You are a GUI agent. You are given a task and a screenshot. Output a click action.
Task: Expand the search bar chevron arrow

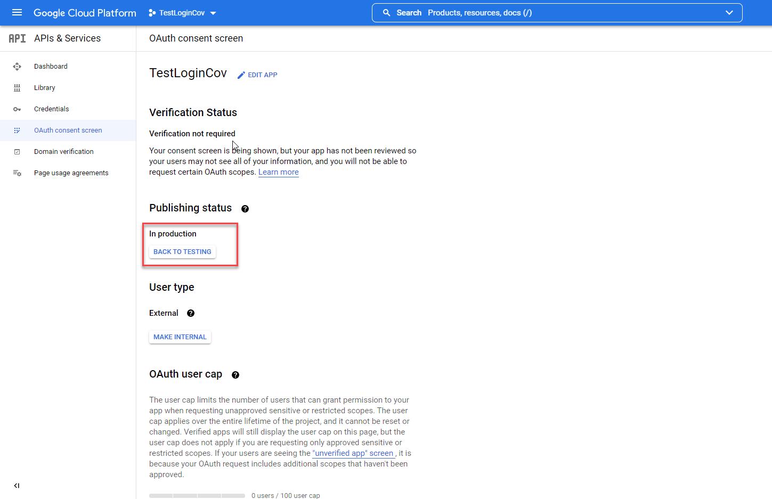[729, 13]
